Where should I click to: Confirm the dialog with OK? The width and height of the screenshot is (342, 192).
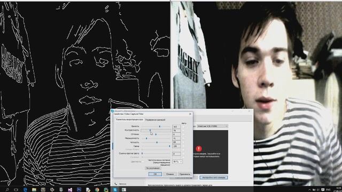(x=155, y=174)
